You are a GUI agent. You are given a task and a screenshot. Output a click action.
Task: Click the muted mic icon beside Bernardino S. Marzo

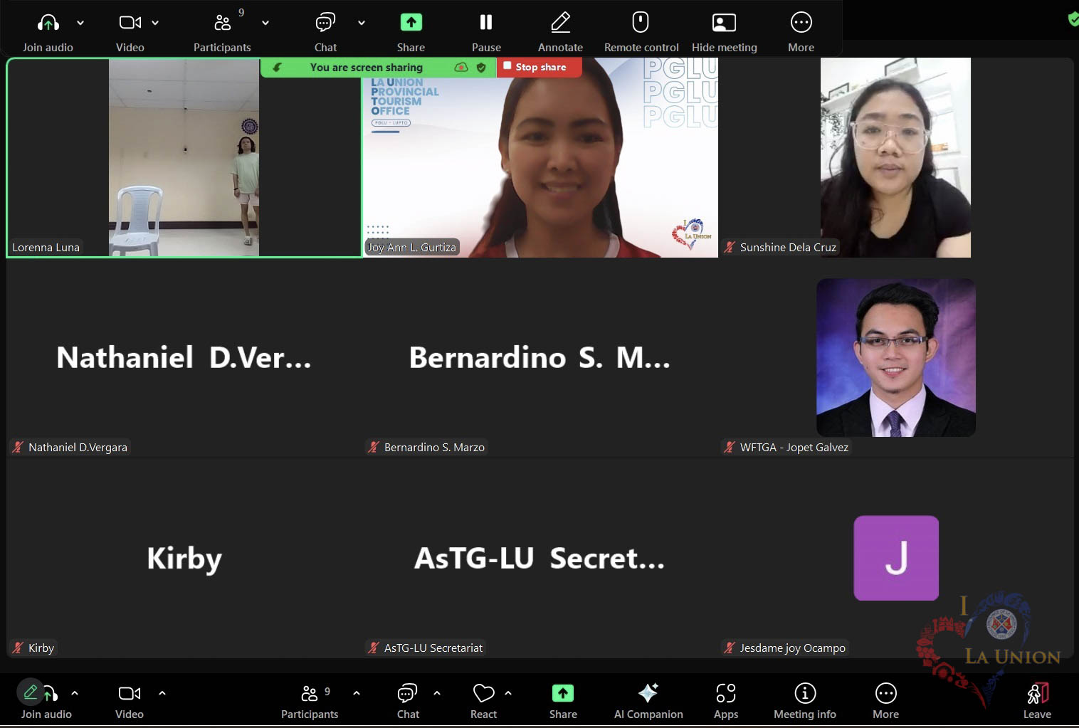point(374,447)
